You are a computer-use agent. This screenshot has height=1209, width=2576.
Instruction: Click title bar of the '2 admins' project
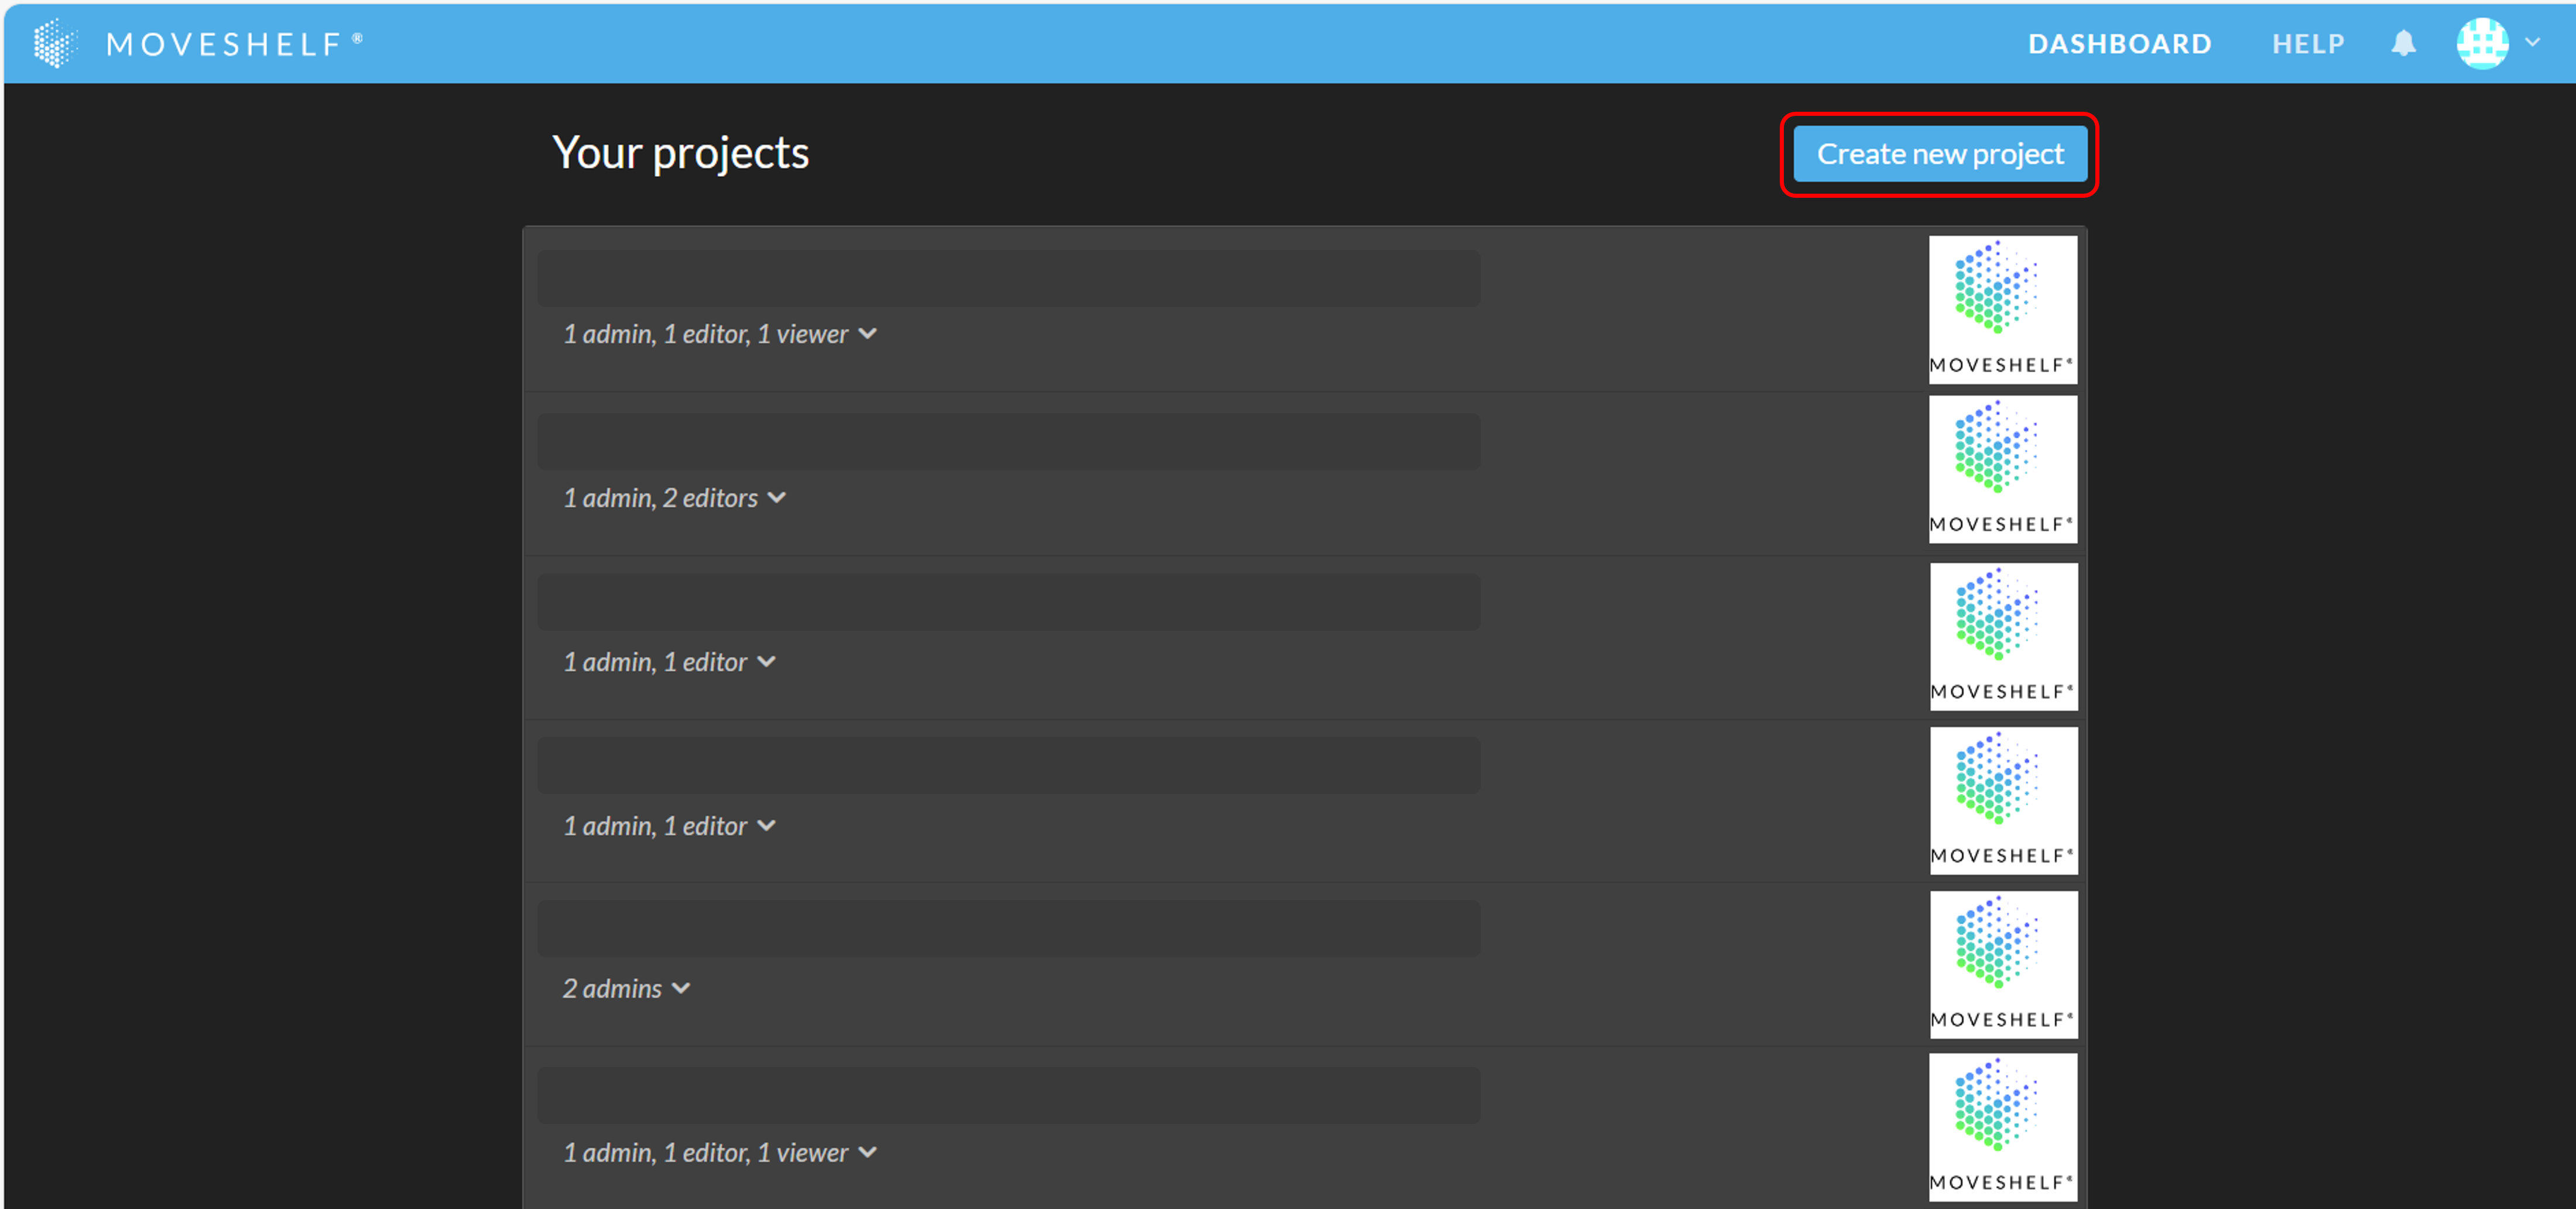click(1008, 928)
